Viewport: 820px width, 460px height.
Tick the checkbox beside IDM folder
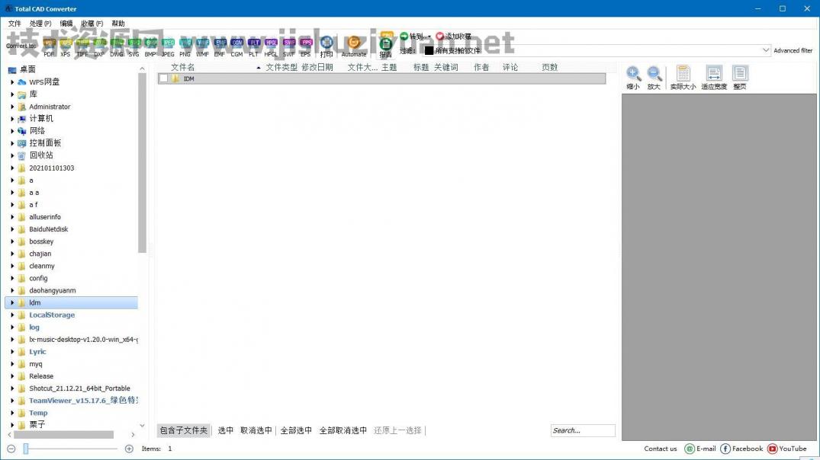[x=164, y=78]
